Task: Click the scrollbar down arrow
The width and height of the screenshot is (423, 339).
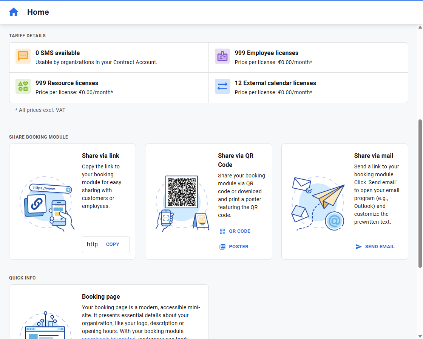Action: click(x=420, y=336)
